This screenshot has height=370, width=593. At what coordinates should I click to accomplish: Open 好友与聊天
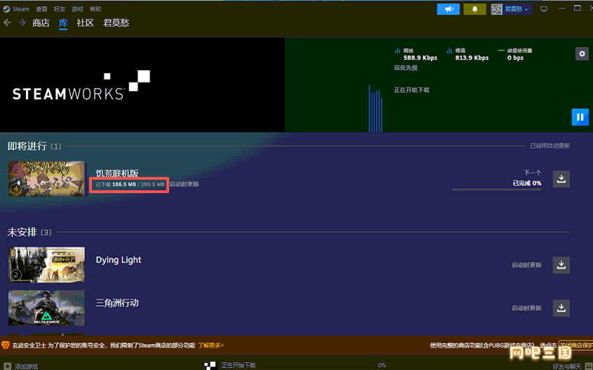pyautogui.click(x=566, y=366)
